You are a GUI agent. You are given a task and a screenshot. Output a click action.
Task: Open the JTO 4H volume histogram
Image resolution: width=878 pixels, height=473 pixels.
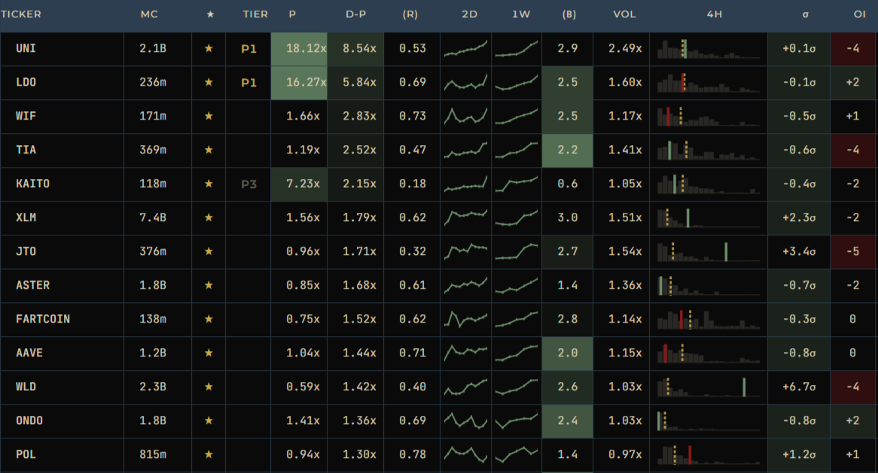(x=709, y=252)
